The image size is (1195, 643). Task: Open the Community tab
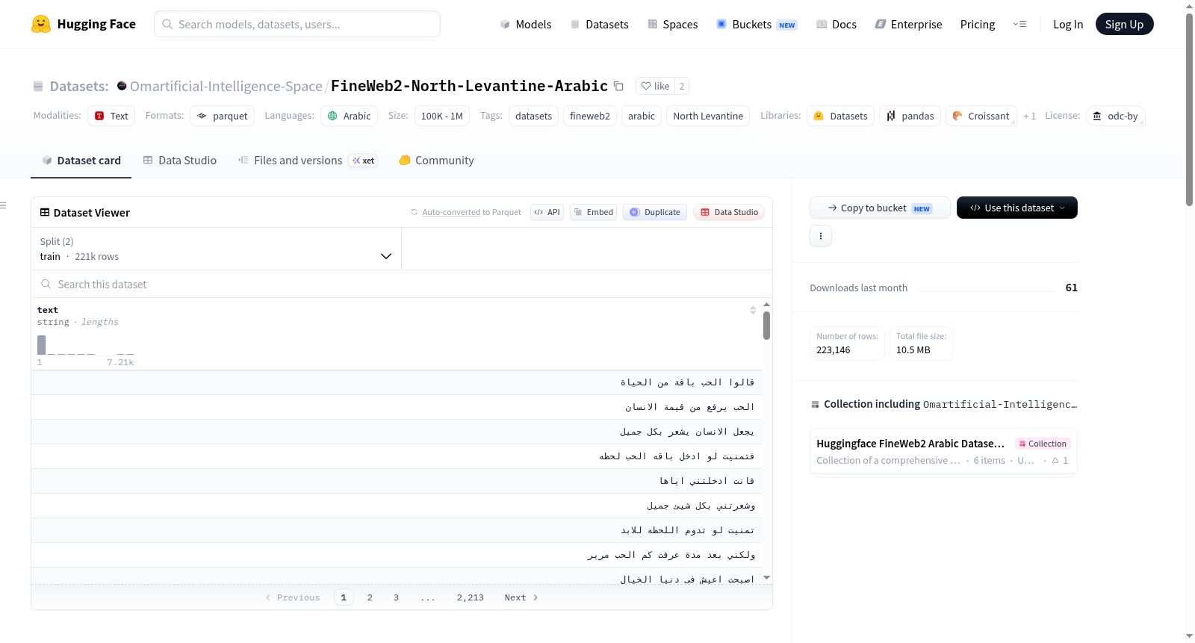tap(436, 160)
